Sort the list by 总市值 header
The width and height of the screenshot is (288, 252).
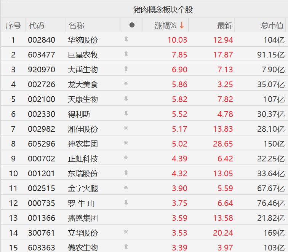coord(272,26)
